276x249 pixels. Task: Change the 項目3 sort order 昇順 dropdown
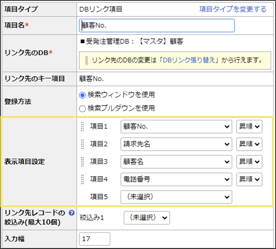click(249, 162)
